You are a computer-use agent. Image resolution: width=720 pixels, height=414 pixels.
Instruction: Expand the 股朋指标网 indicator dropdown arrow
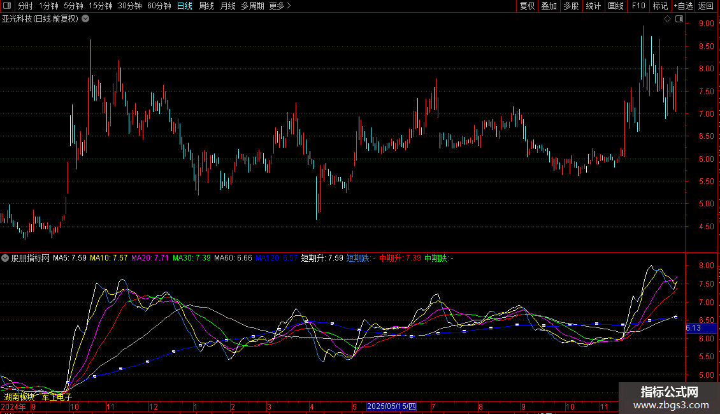[5, 258]
